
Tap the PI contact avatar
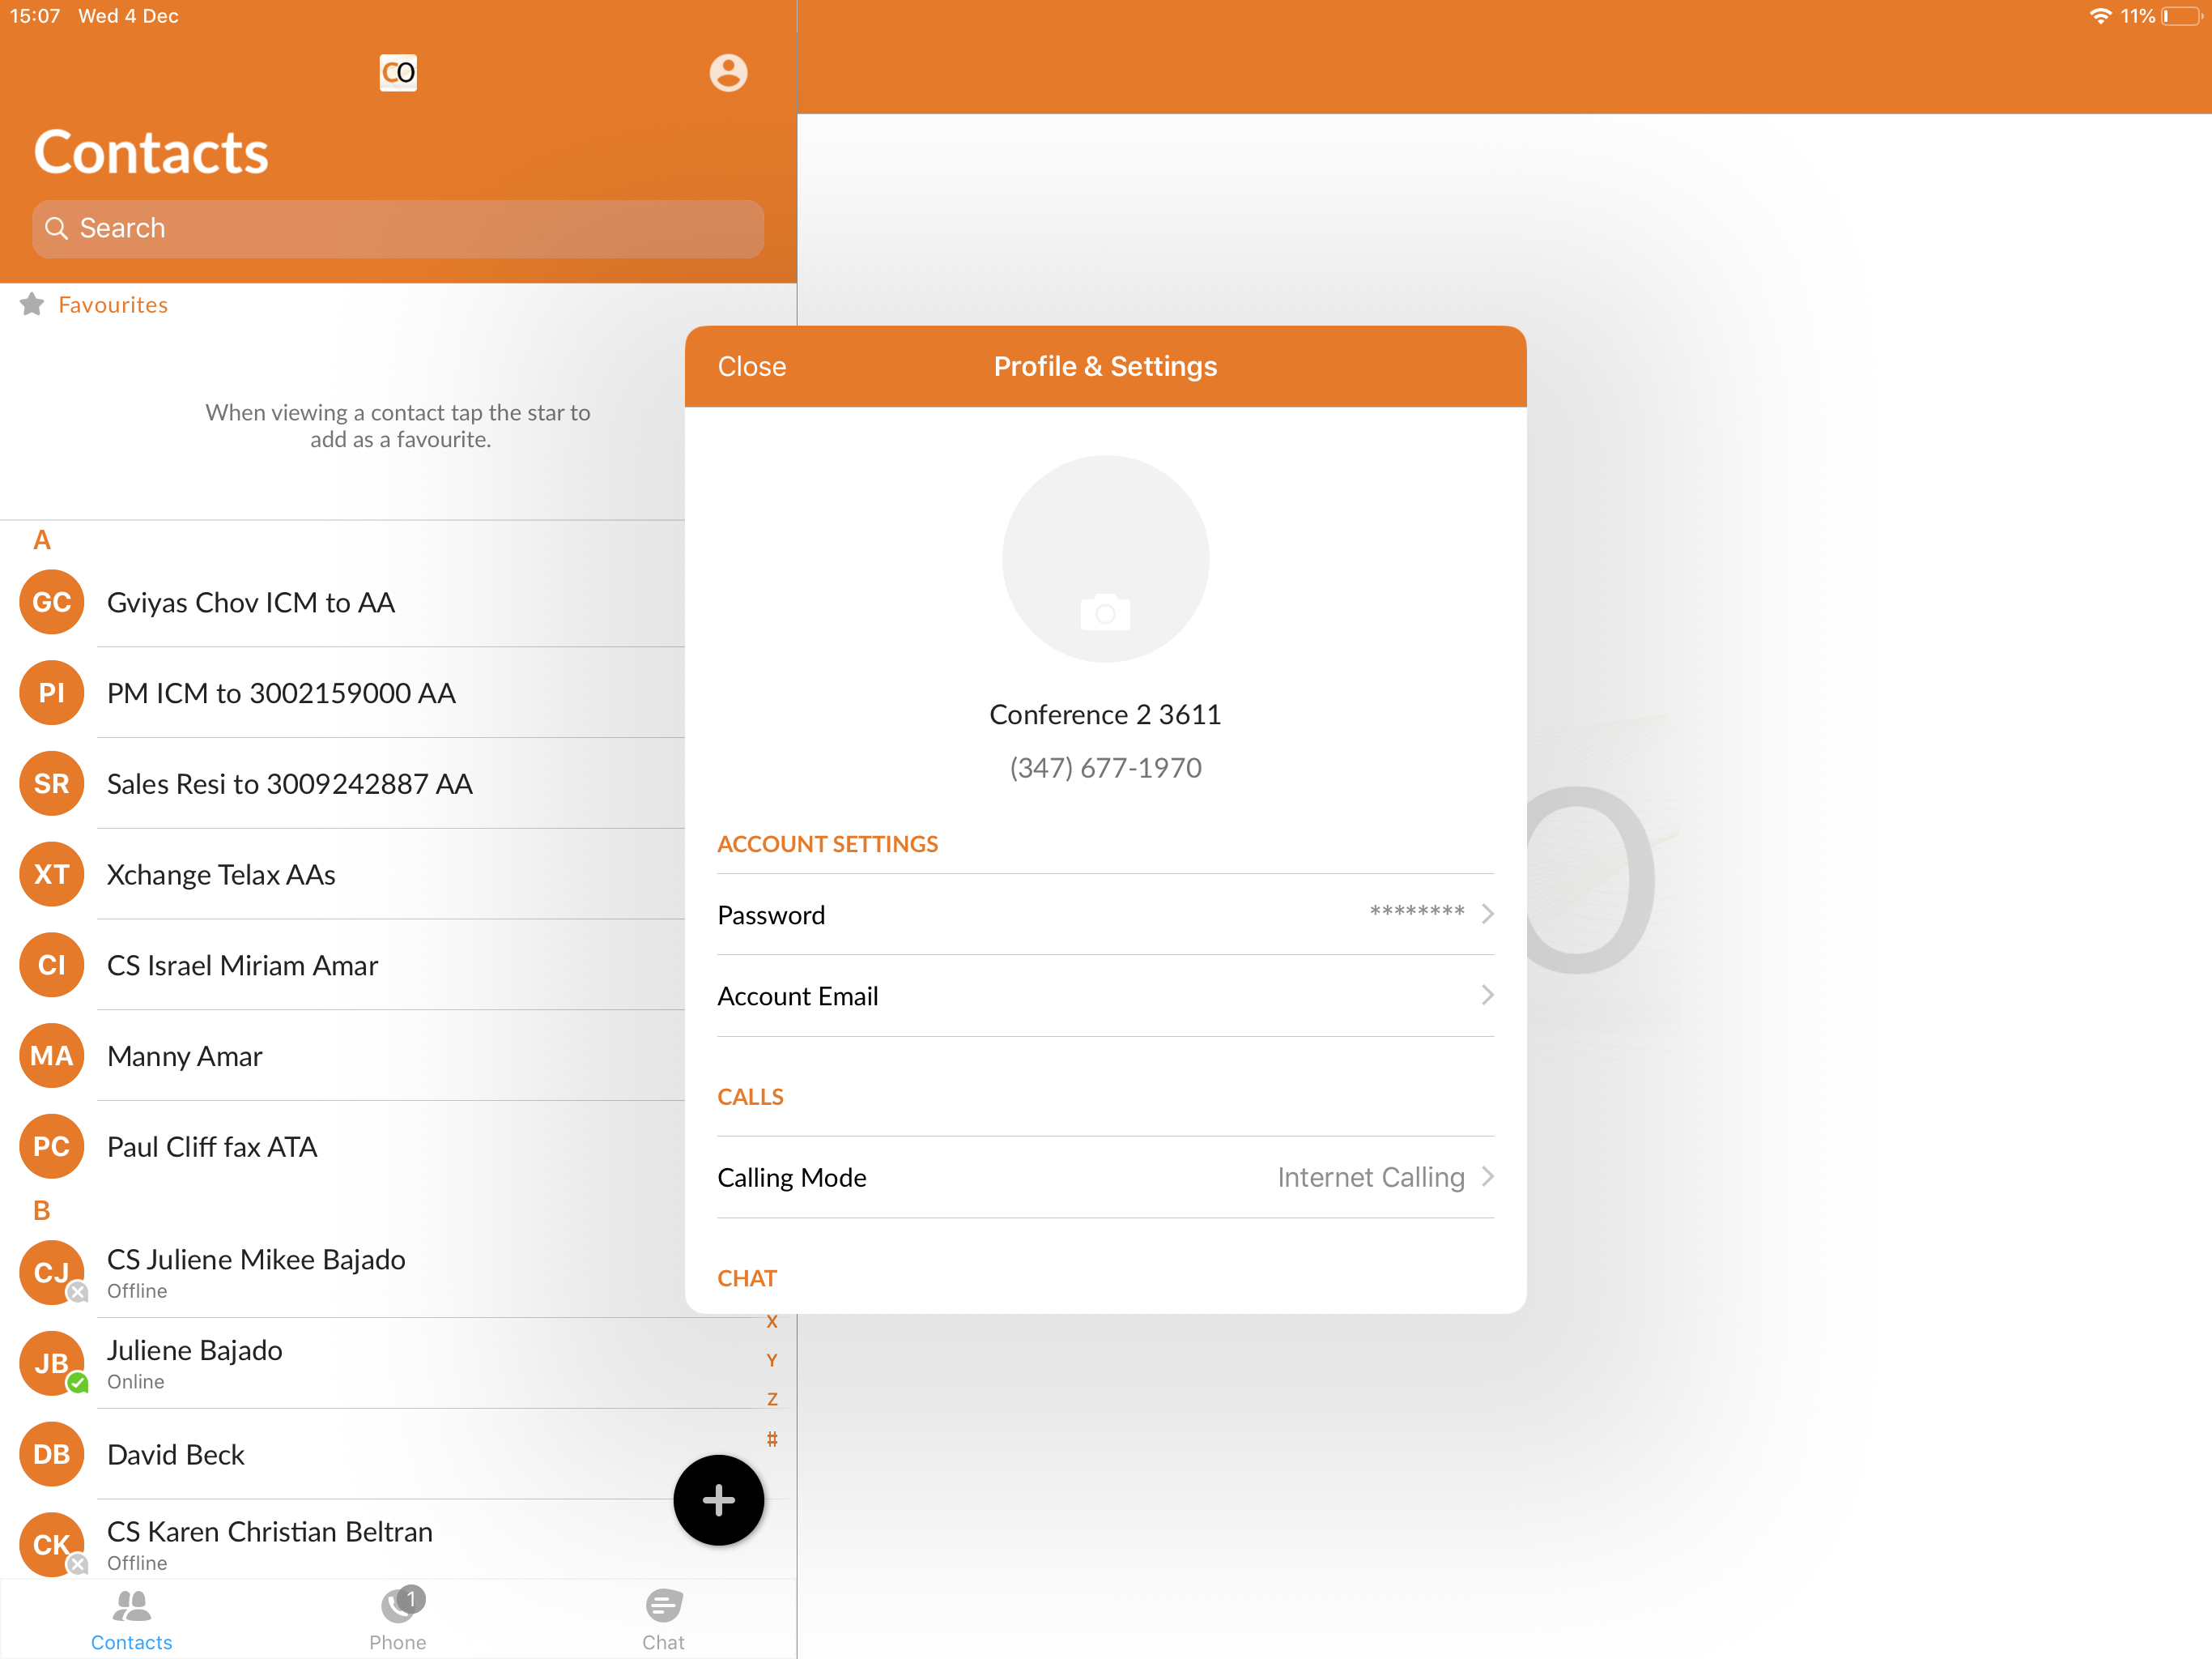click(x=52, y=693)
